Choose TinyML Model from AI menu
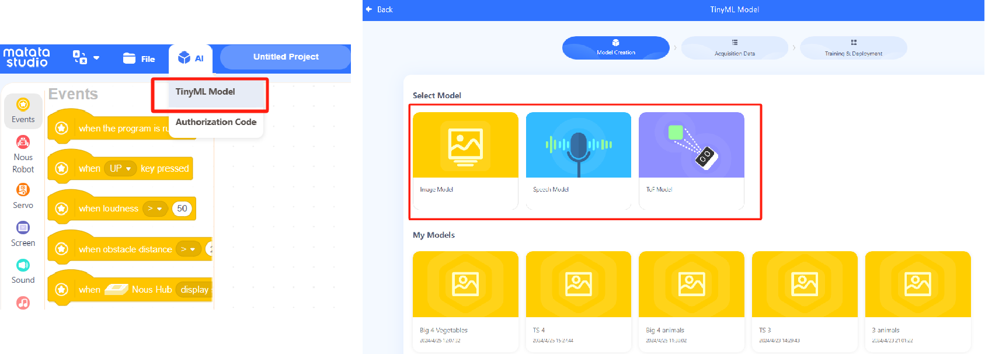 206,92
